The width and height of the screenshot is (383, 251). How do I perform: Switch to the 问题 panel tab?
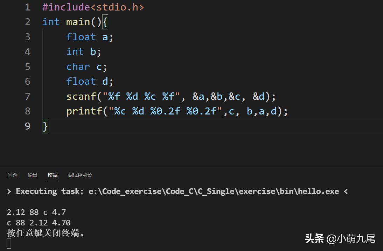click(12, 175)
